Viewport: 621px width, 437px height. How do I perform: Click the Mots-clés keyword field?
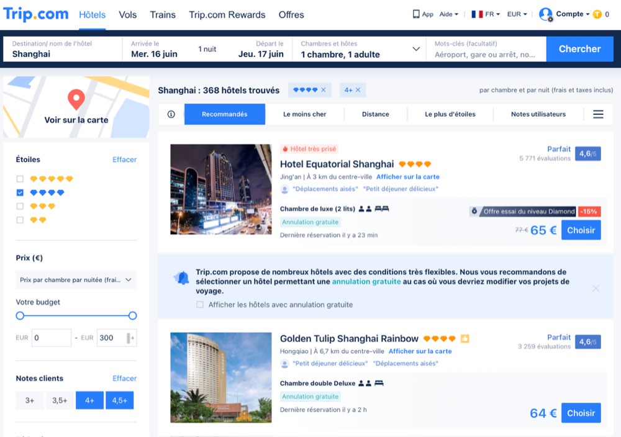(486, 49)
